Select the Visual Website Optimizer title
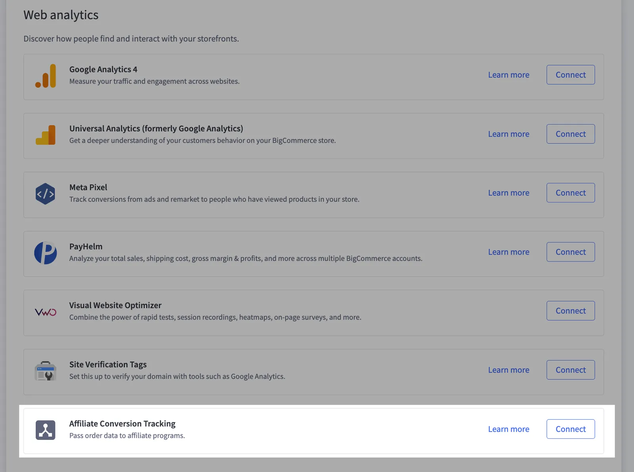Image resolution: width=634 pixels, height=472 pixels. click(x=115, y=305)
